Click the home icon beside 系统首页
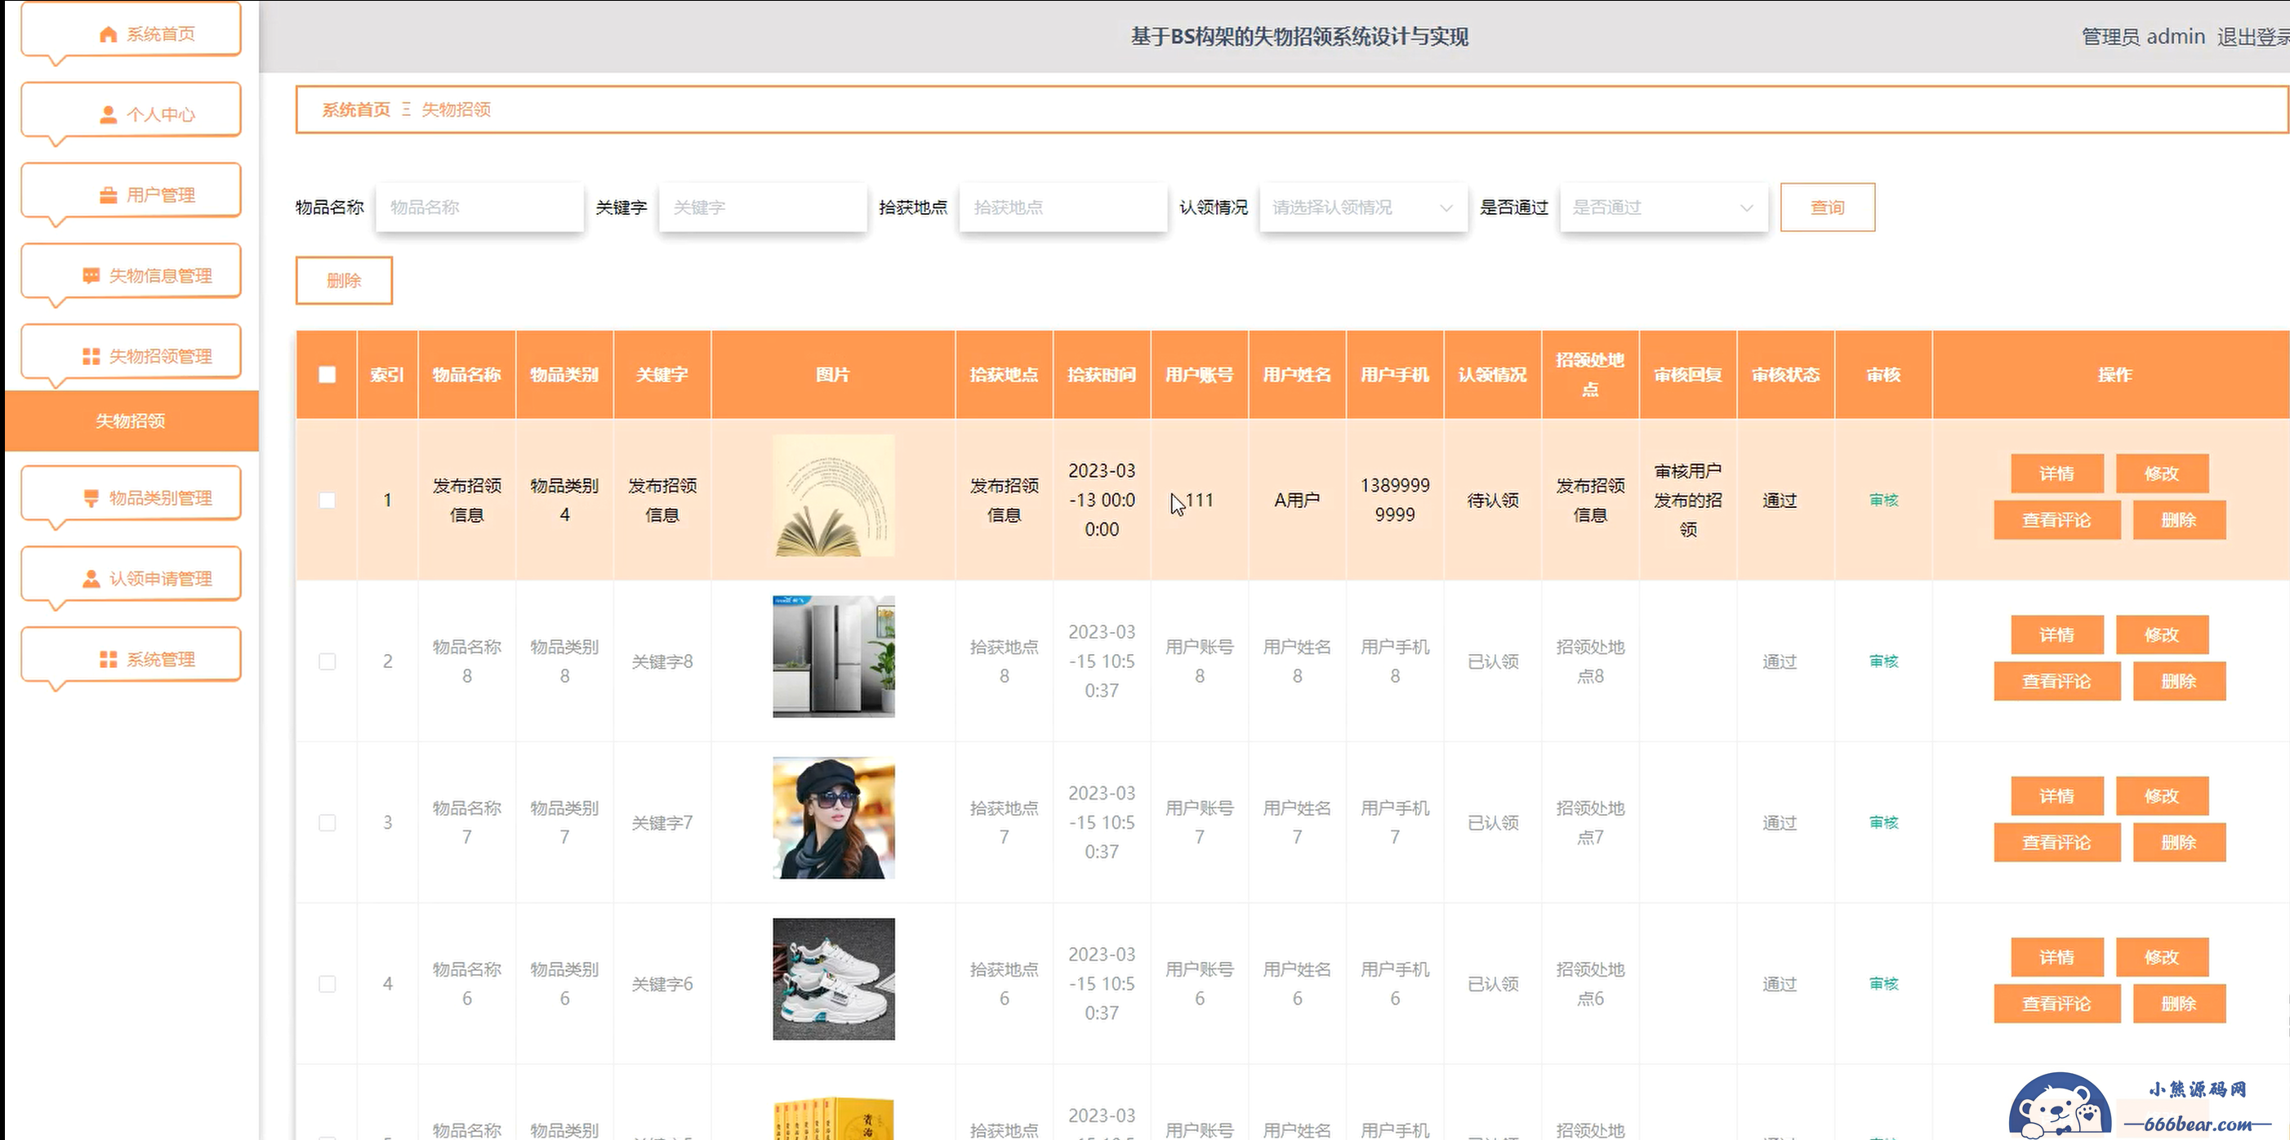Image resolution: width=2290 pixels, height=1140 pixels. (108, 33)
